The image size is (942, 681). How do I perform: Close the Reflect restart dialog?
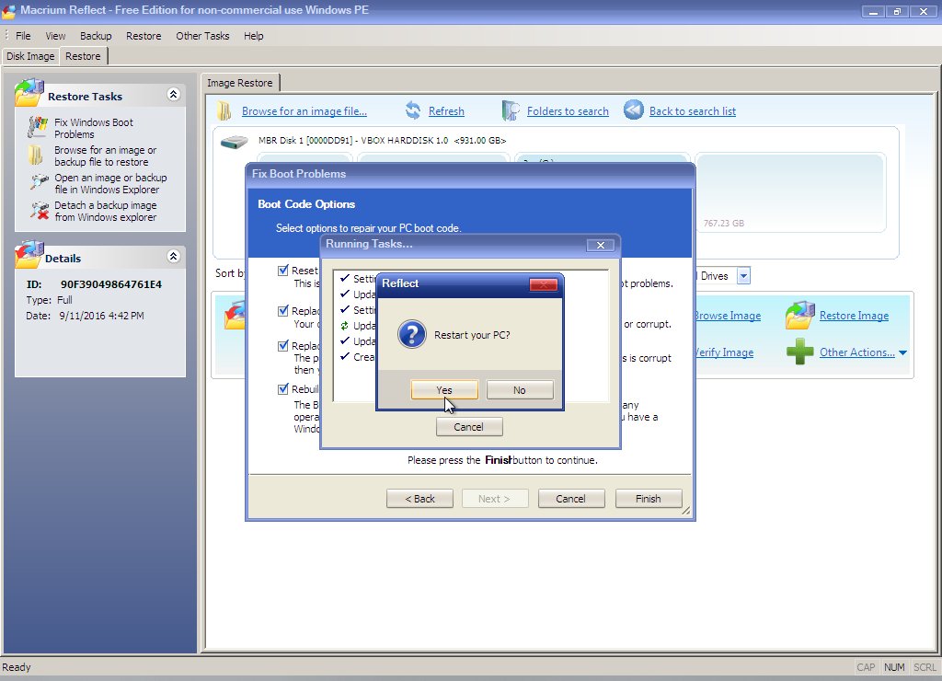coord(544,284)
